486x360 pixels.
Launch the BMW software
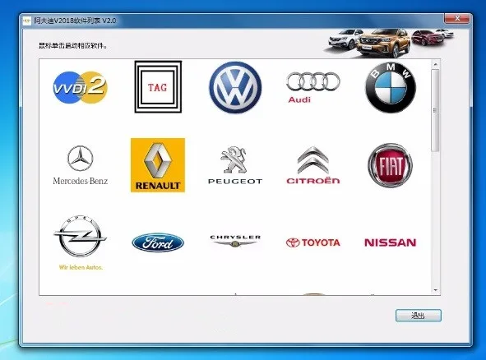click(x=391, y=87)
